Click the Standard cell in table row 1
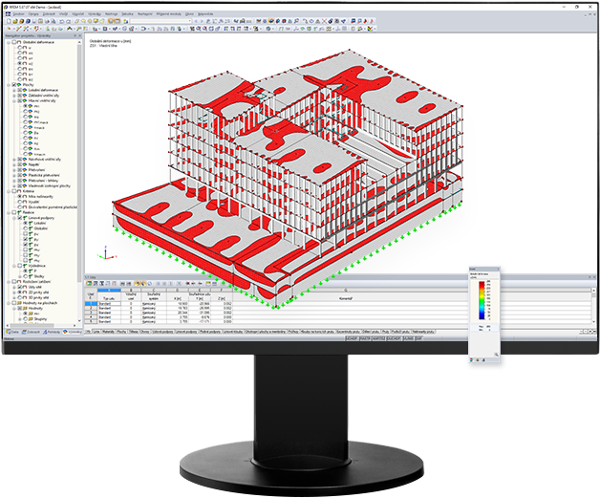The height and width of the screenshot is (498, 600). tap(110, 304)
